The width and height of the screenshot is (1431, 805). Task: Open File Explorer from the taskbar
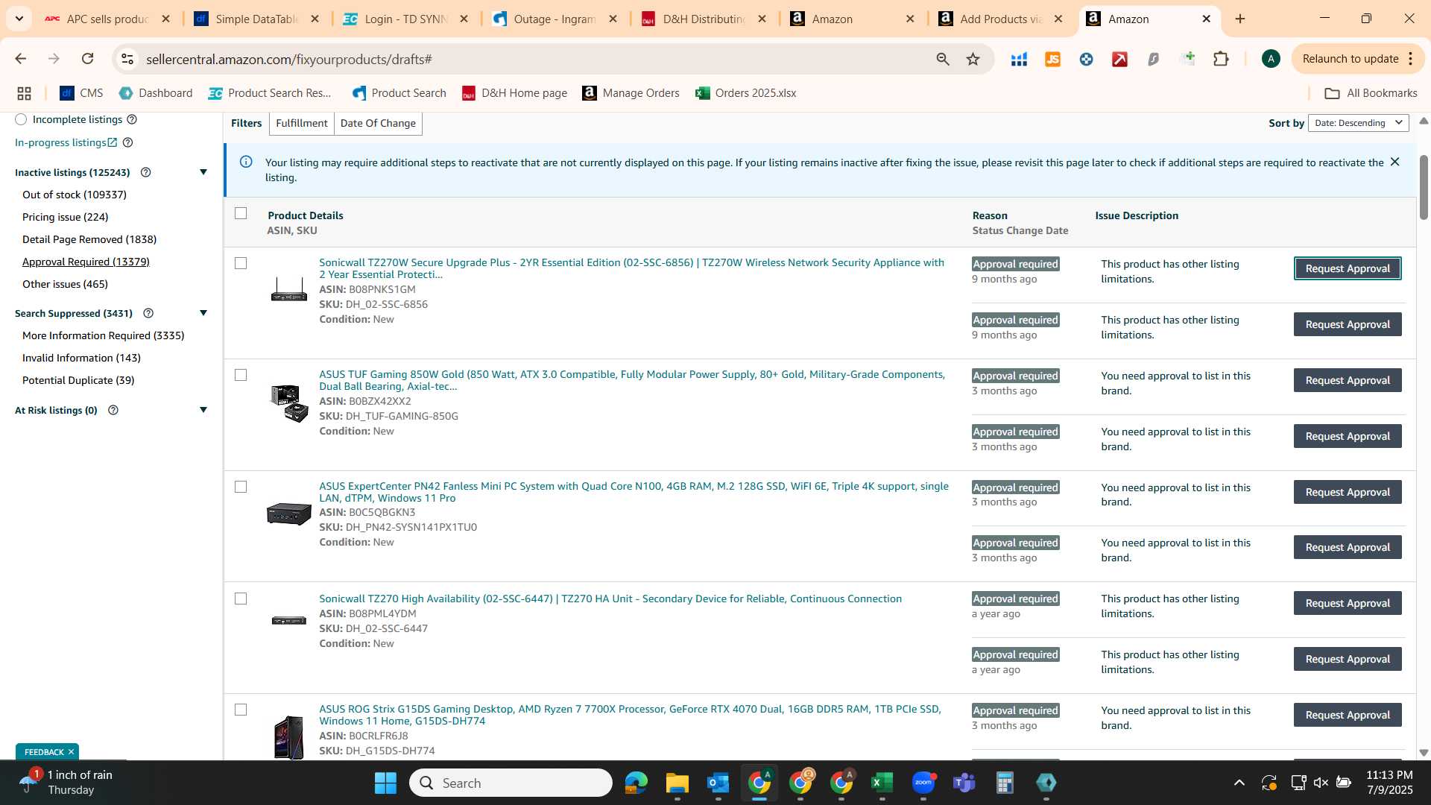click(677, 783)
